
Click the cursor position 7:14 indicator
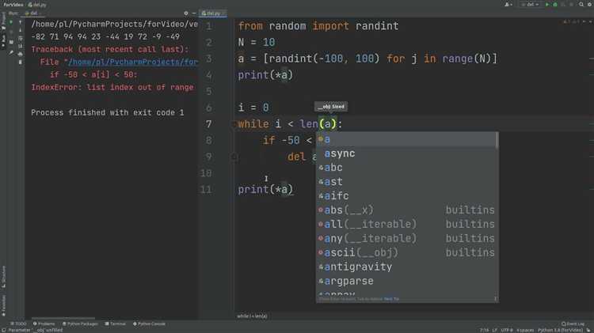(x=484, y=331)
